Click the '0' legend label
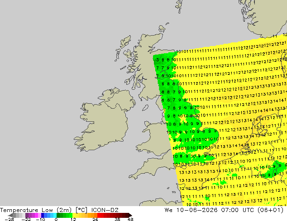 (x=56, y=219)
